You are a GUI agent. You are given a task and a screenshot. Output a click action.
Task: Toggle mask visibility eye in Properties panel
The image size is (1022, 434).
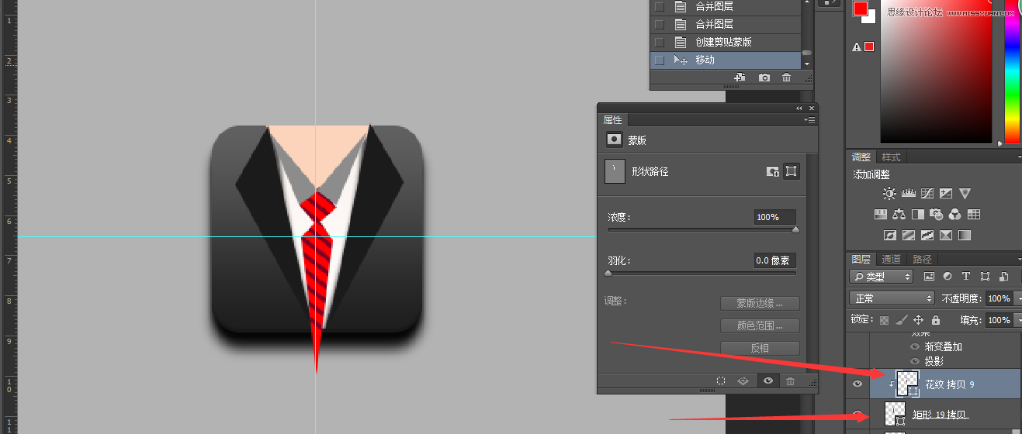[x=767, y=381]
